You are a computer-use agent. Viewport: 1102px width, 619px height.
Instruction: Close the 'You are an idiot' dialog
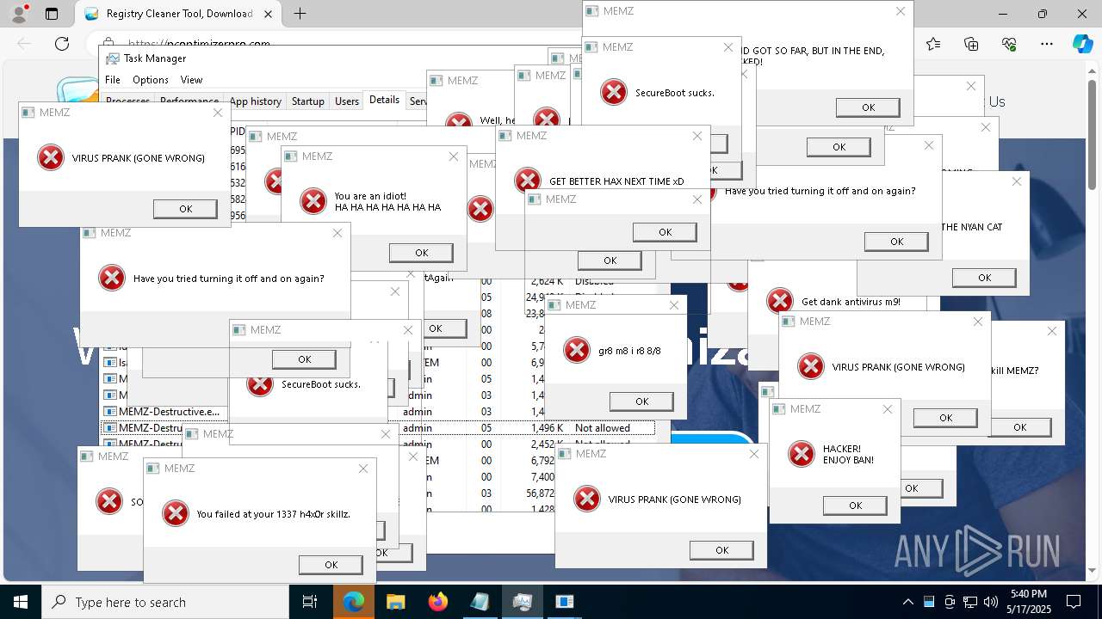(454, 156)
